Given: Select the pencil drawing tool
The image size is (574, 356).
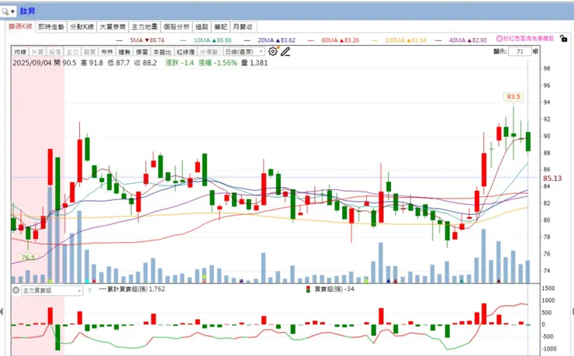Looking at the screenshot, I should [285, 51].
